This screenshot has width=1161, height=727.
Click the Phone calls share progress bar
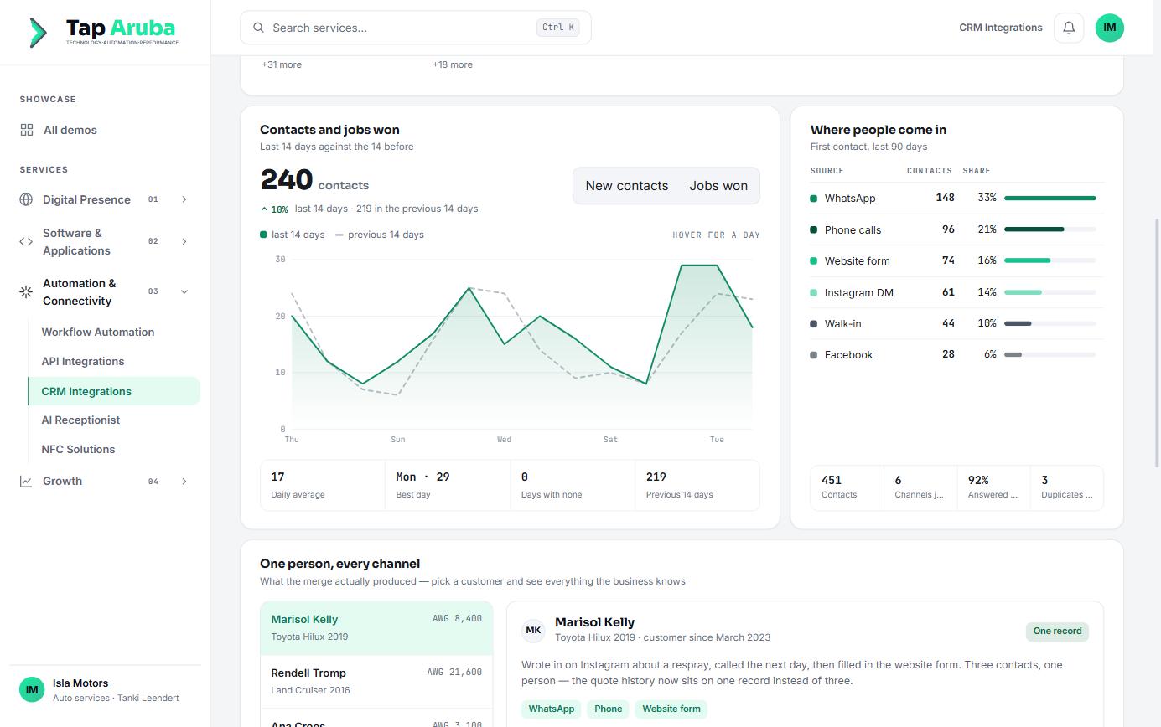point(1050,229)
